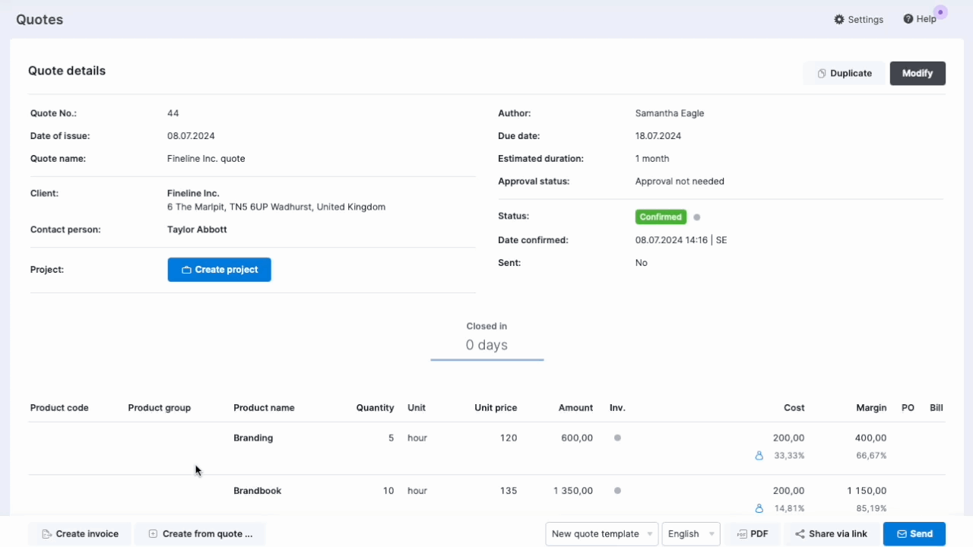Click the invoice status dot in Branding row
Screen dimensions: 973x547
tap(617, 438)
